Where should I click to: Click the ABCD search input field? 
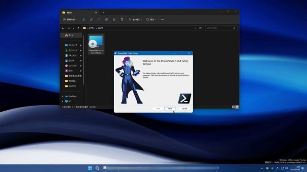pos(221,28)
